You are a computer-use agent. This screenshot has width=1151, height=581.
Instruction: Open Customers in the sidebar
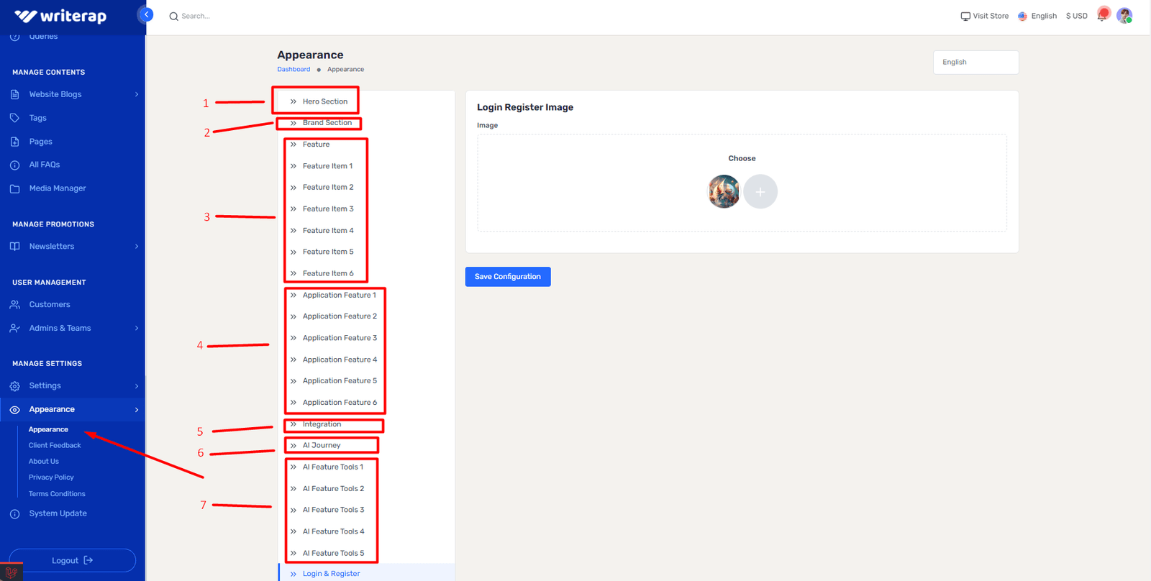(x=50, y=305)
